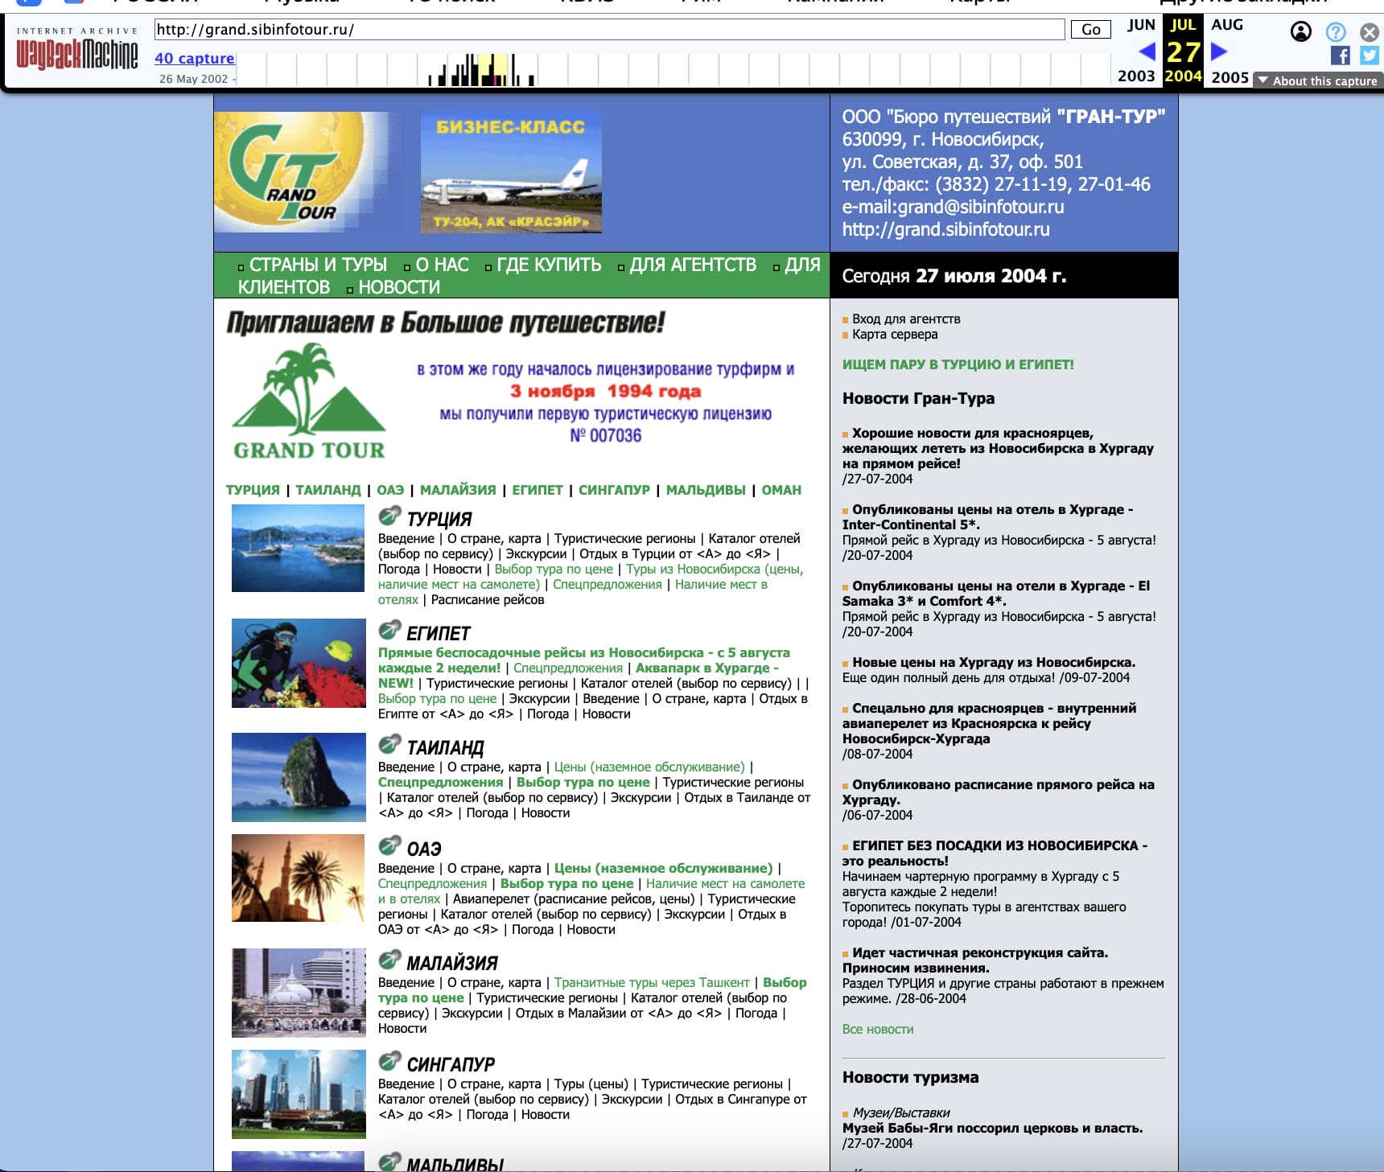Click МАЛАЙЗИЯ in country link row

(x=458, y=490)
